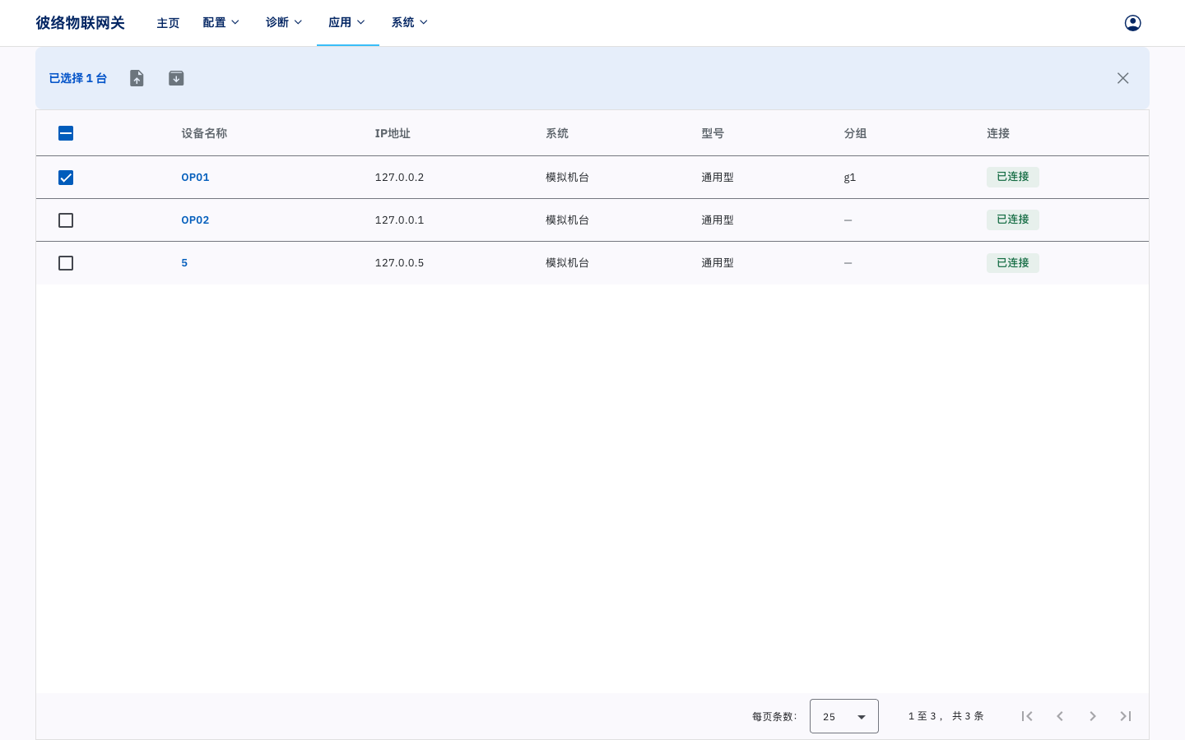Click the 每页条数 label
The height and width of the screenshot is (740, 1185).
[x=774, y=717]
